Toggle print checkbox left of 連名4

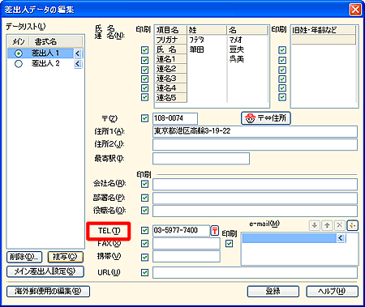tap(144, 88)
